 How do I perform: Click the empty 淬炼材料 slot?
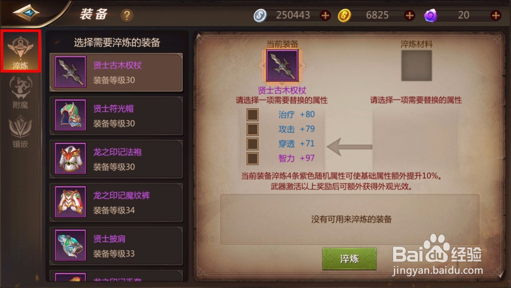[416, 65]
